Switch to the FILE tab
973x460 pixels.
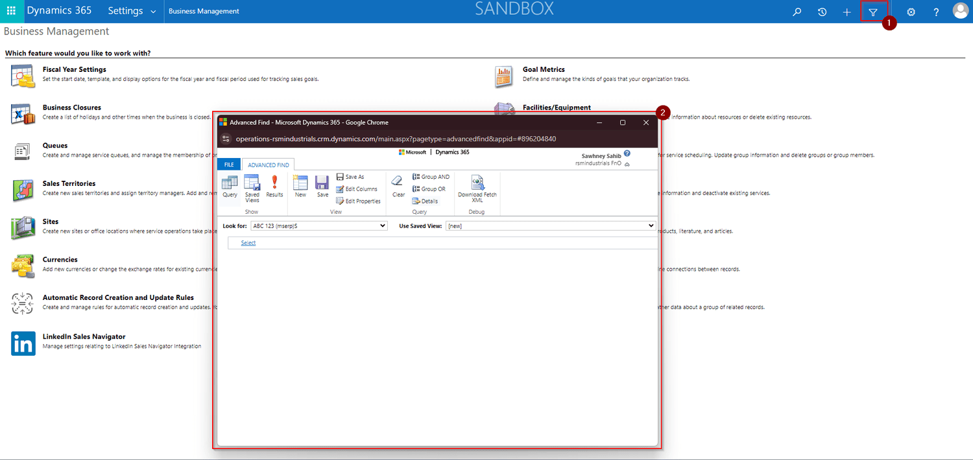pyautogui.click(x=228, y=164)
